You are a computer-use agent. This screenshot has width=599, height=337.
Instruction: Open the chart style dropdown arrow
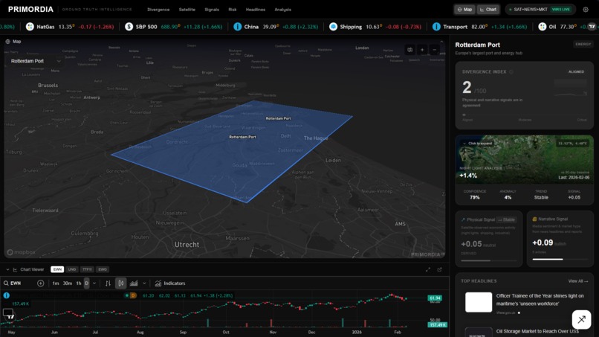pos(144,283)
